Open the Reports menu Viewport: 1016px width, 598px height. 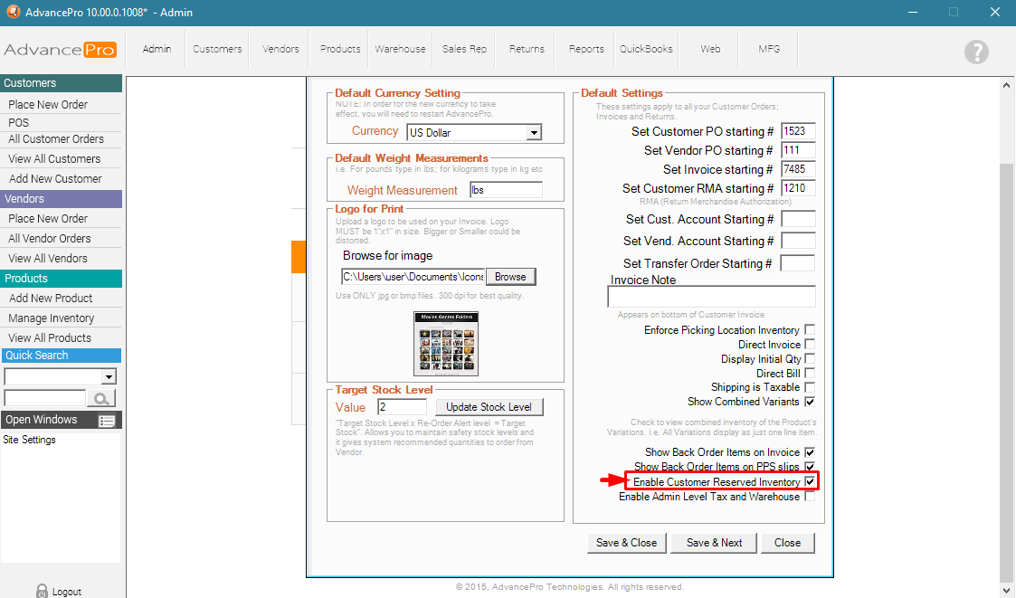(x=586, y=49)
